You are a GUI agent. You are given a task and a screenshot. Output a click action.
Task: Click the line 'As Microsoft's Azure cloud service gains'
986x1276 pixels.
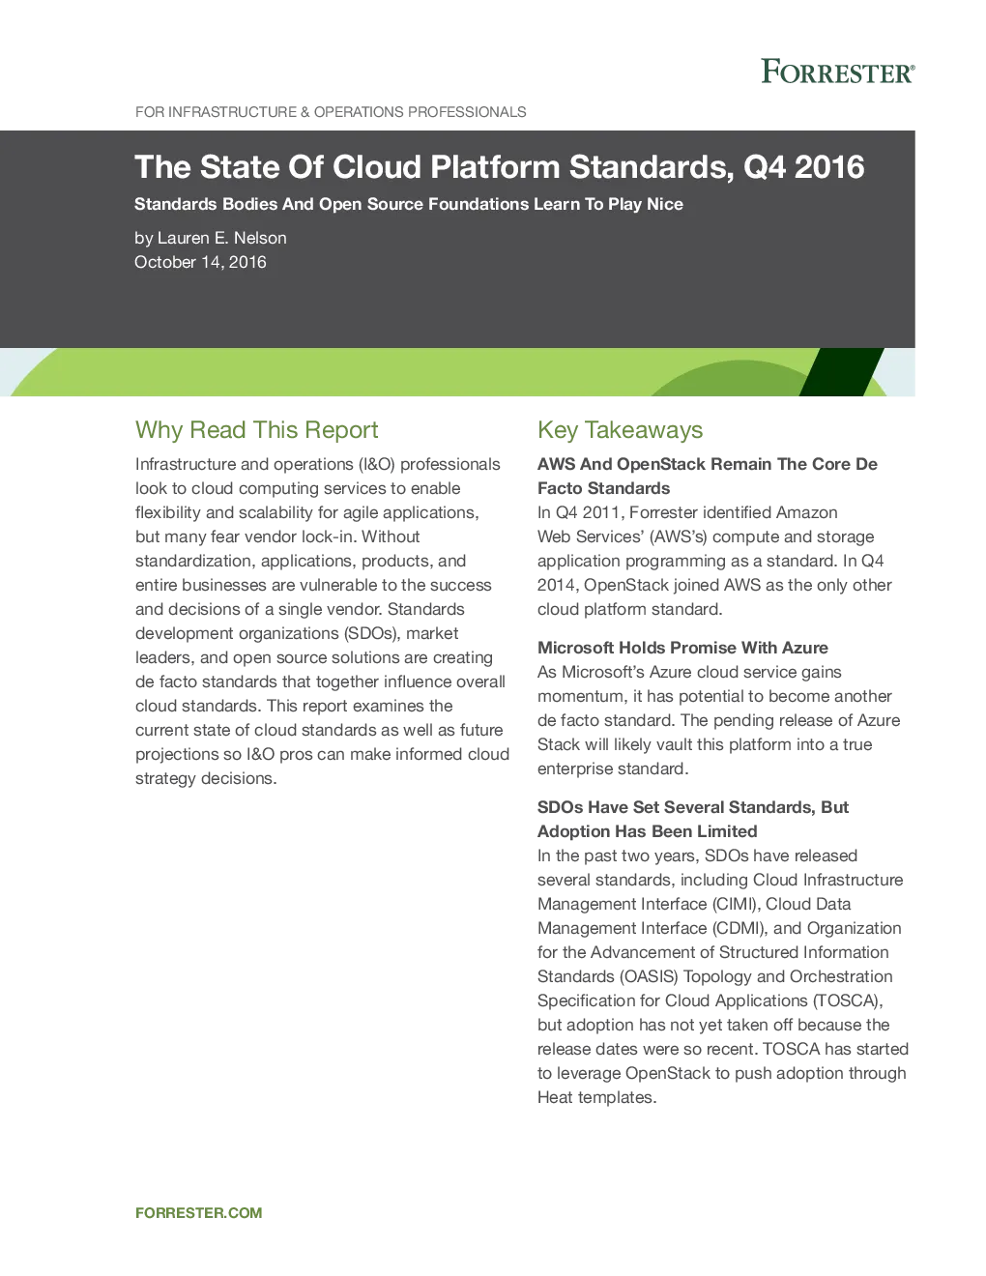click(689, 672)
